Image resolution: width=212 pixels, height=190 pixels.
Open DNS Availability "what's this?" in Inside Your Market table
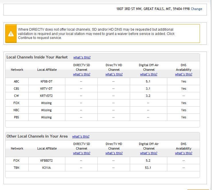pyautogui.click(x=184, y=74)
